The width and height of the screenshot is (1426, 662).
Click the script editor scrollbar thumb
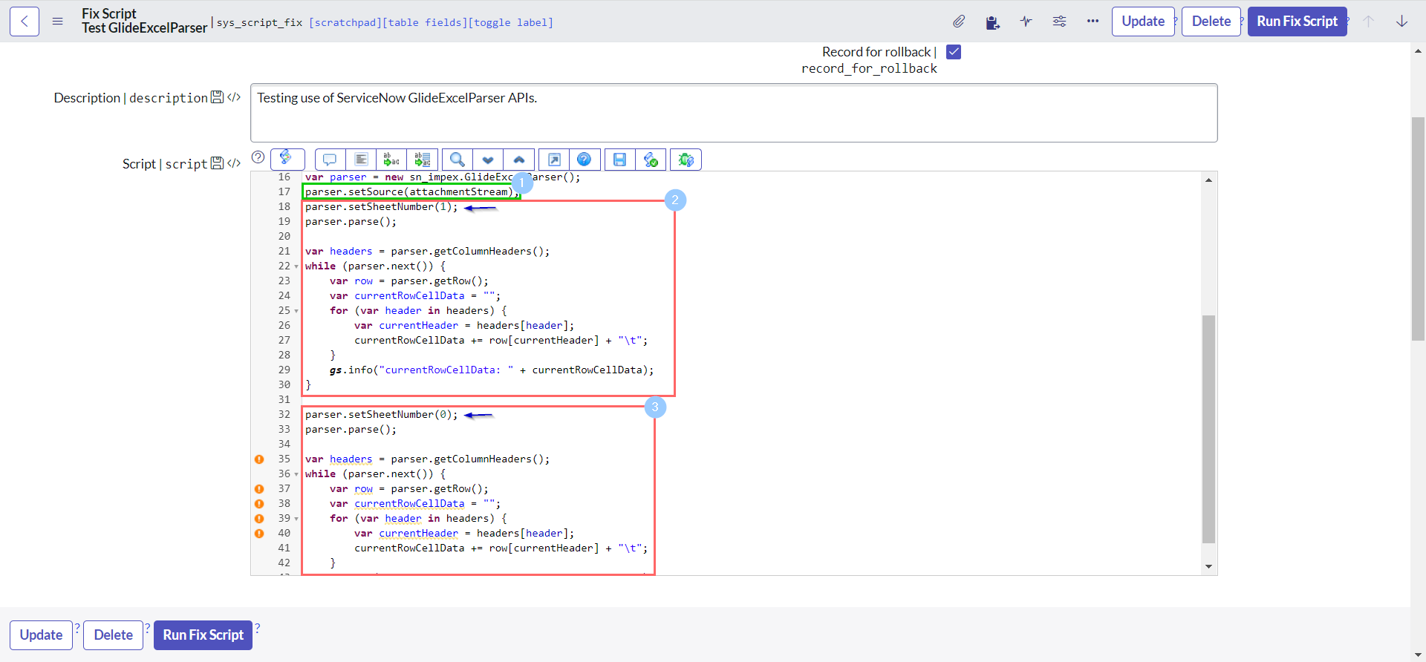[x=1208, y=429]
